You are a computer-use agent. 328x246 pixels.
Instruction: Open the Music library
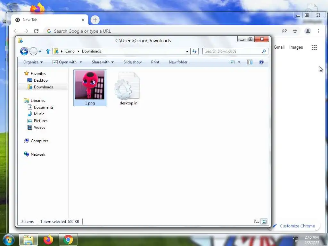pyautogui.click(x=36, y=114)
